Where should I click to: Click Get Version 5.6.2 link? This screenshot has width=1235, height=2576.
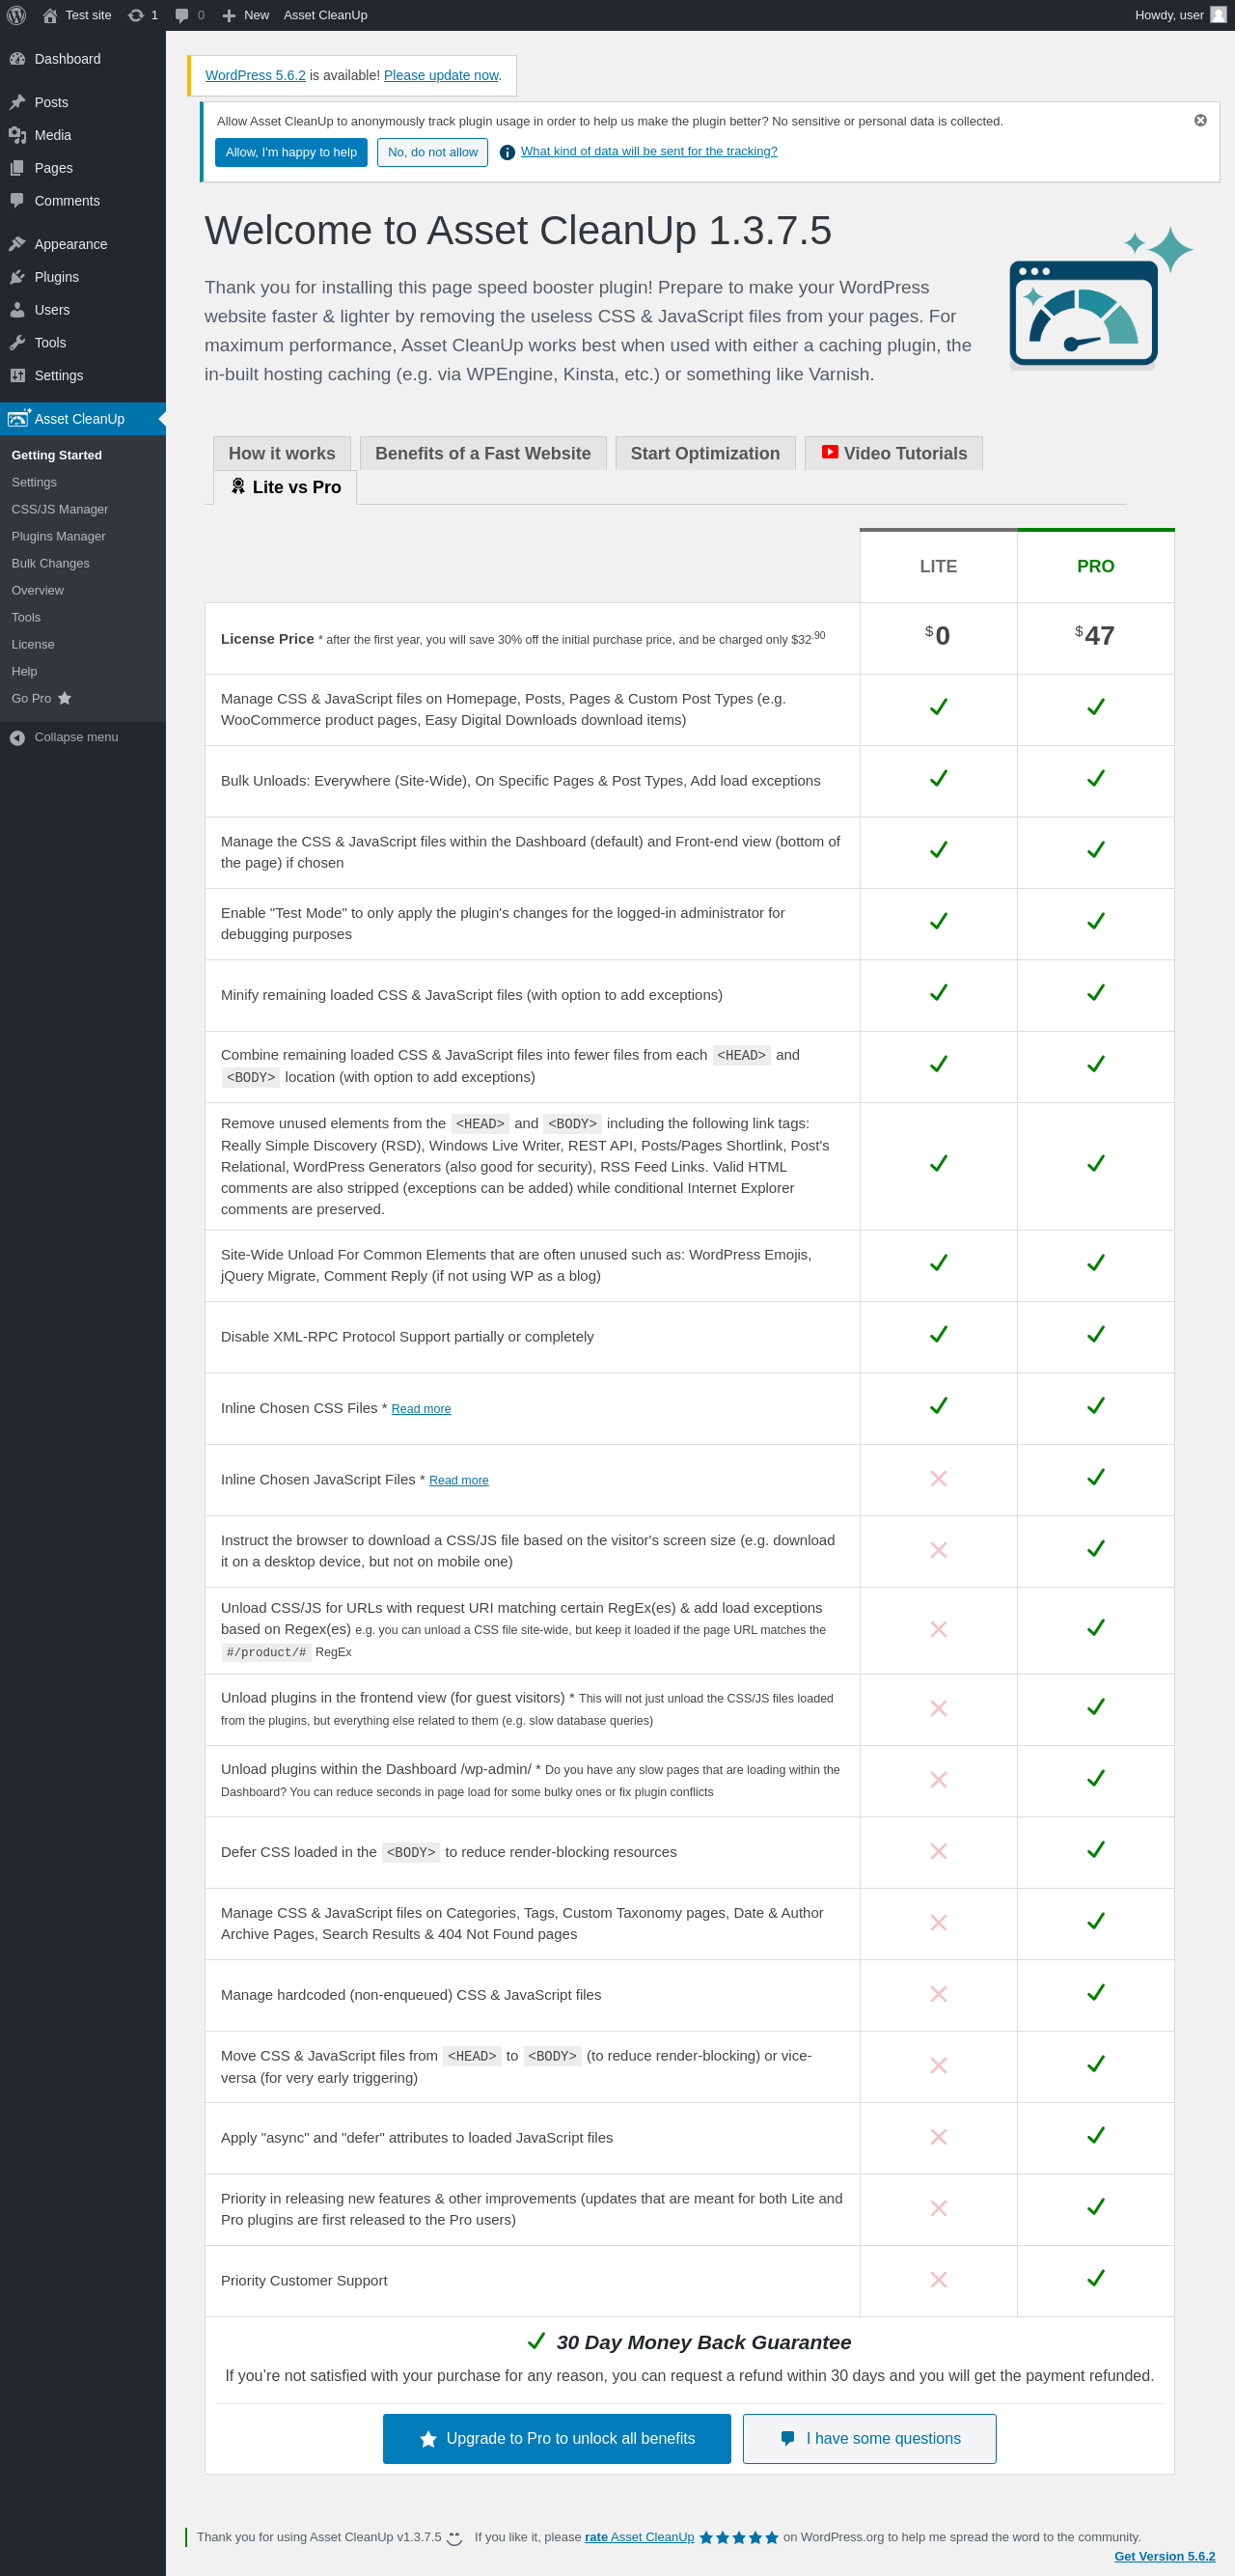click(1165, 2556)
